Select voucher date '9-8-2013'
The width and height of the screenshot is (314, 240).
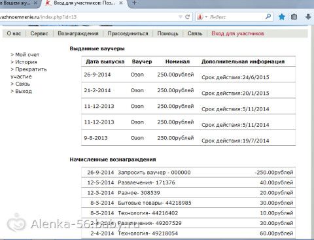tap(96, 138)
